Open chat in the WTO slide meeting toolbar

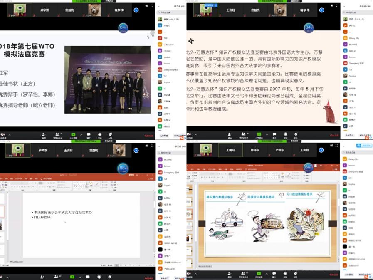[x=89, y=135]
